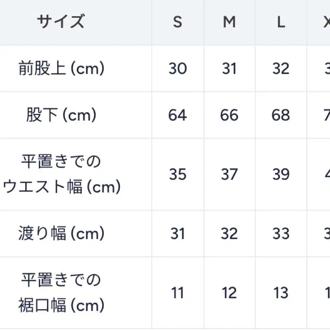Select the M size column header
Image resolution: width=330 pixels, height=330 pixels.
(x=229, y=22)
